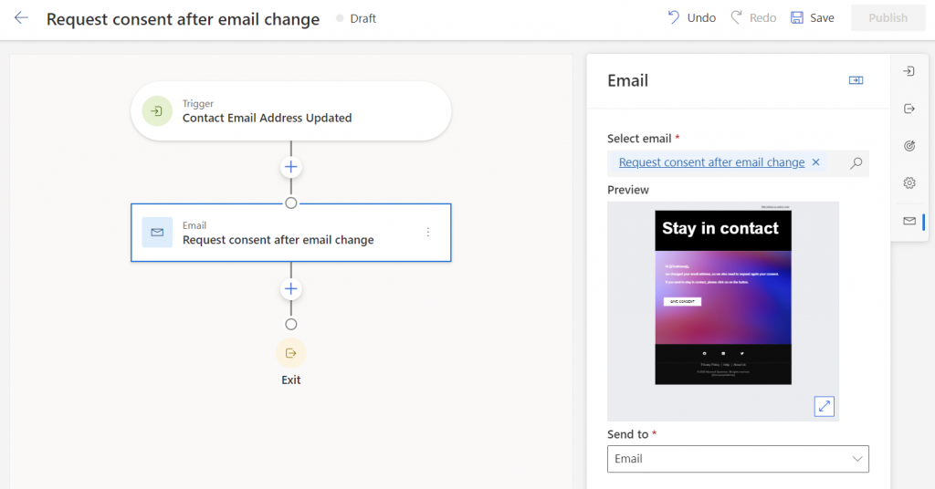Click the Stay in contact email preview

723,297
